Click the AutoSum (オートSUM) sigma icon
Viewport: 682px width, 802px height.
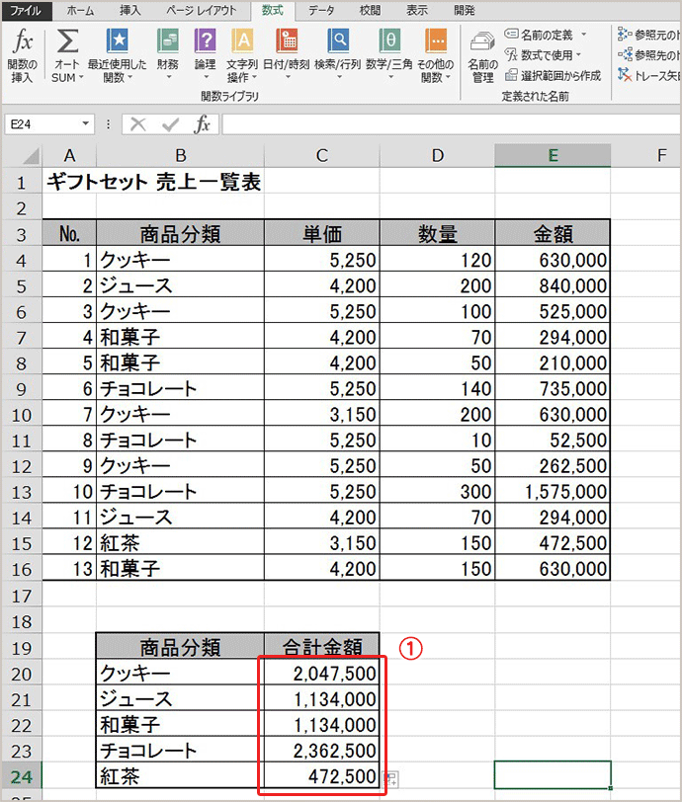pyautogui.click(x=66, y=40)
